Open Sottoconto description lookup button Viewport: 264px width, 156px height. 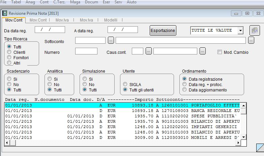tap(251, 40)
